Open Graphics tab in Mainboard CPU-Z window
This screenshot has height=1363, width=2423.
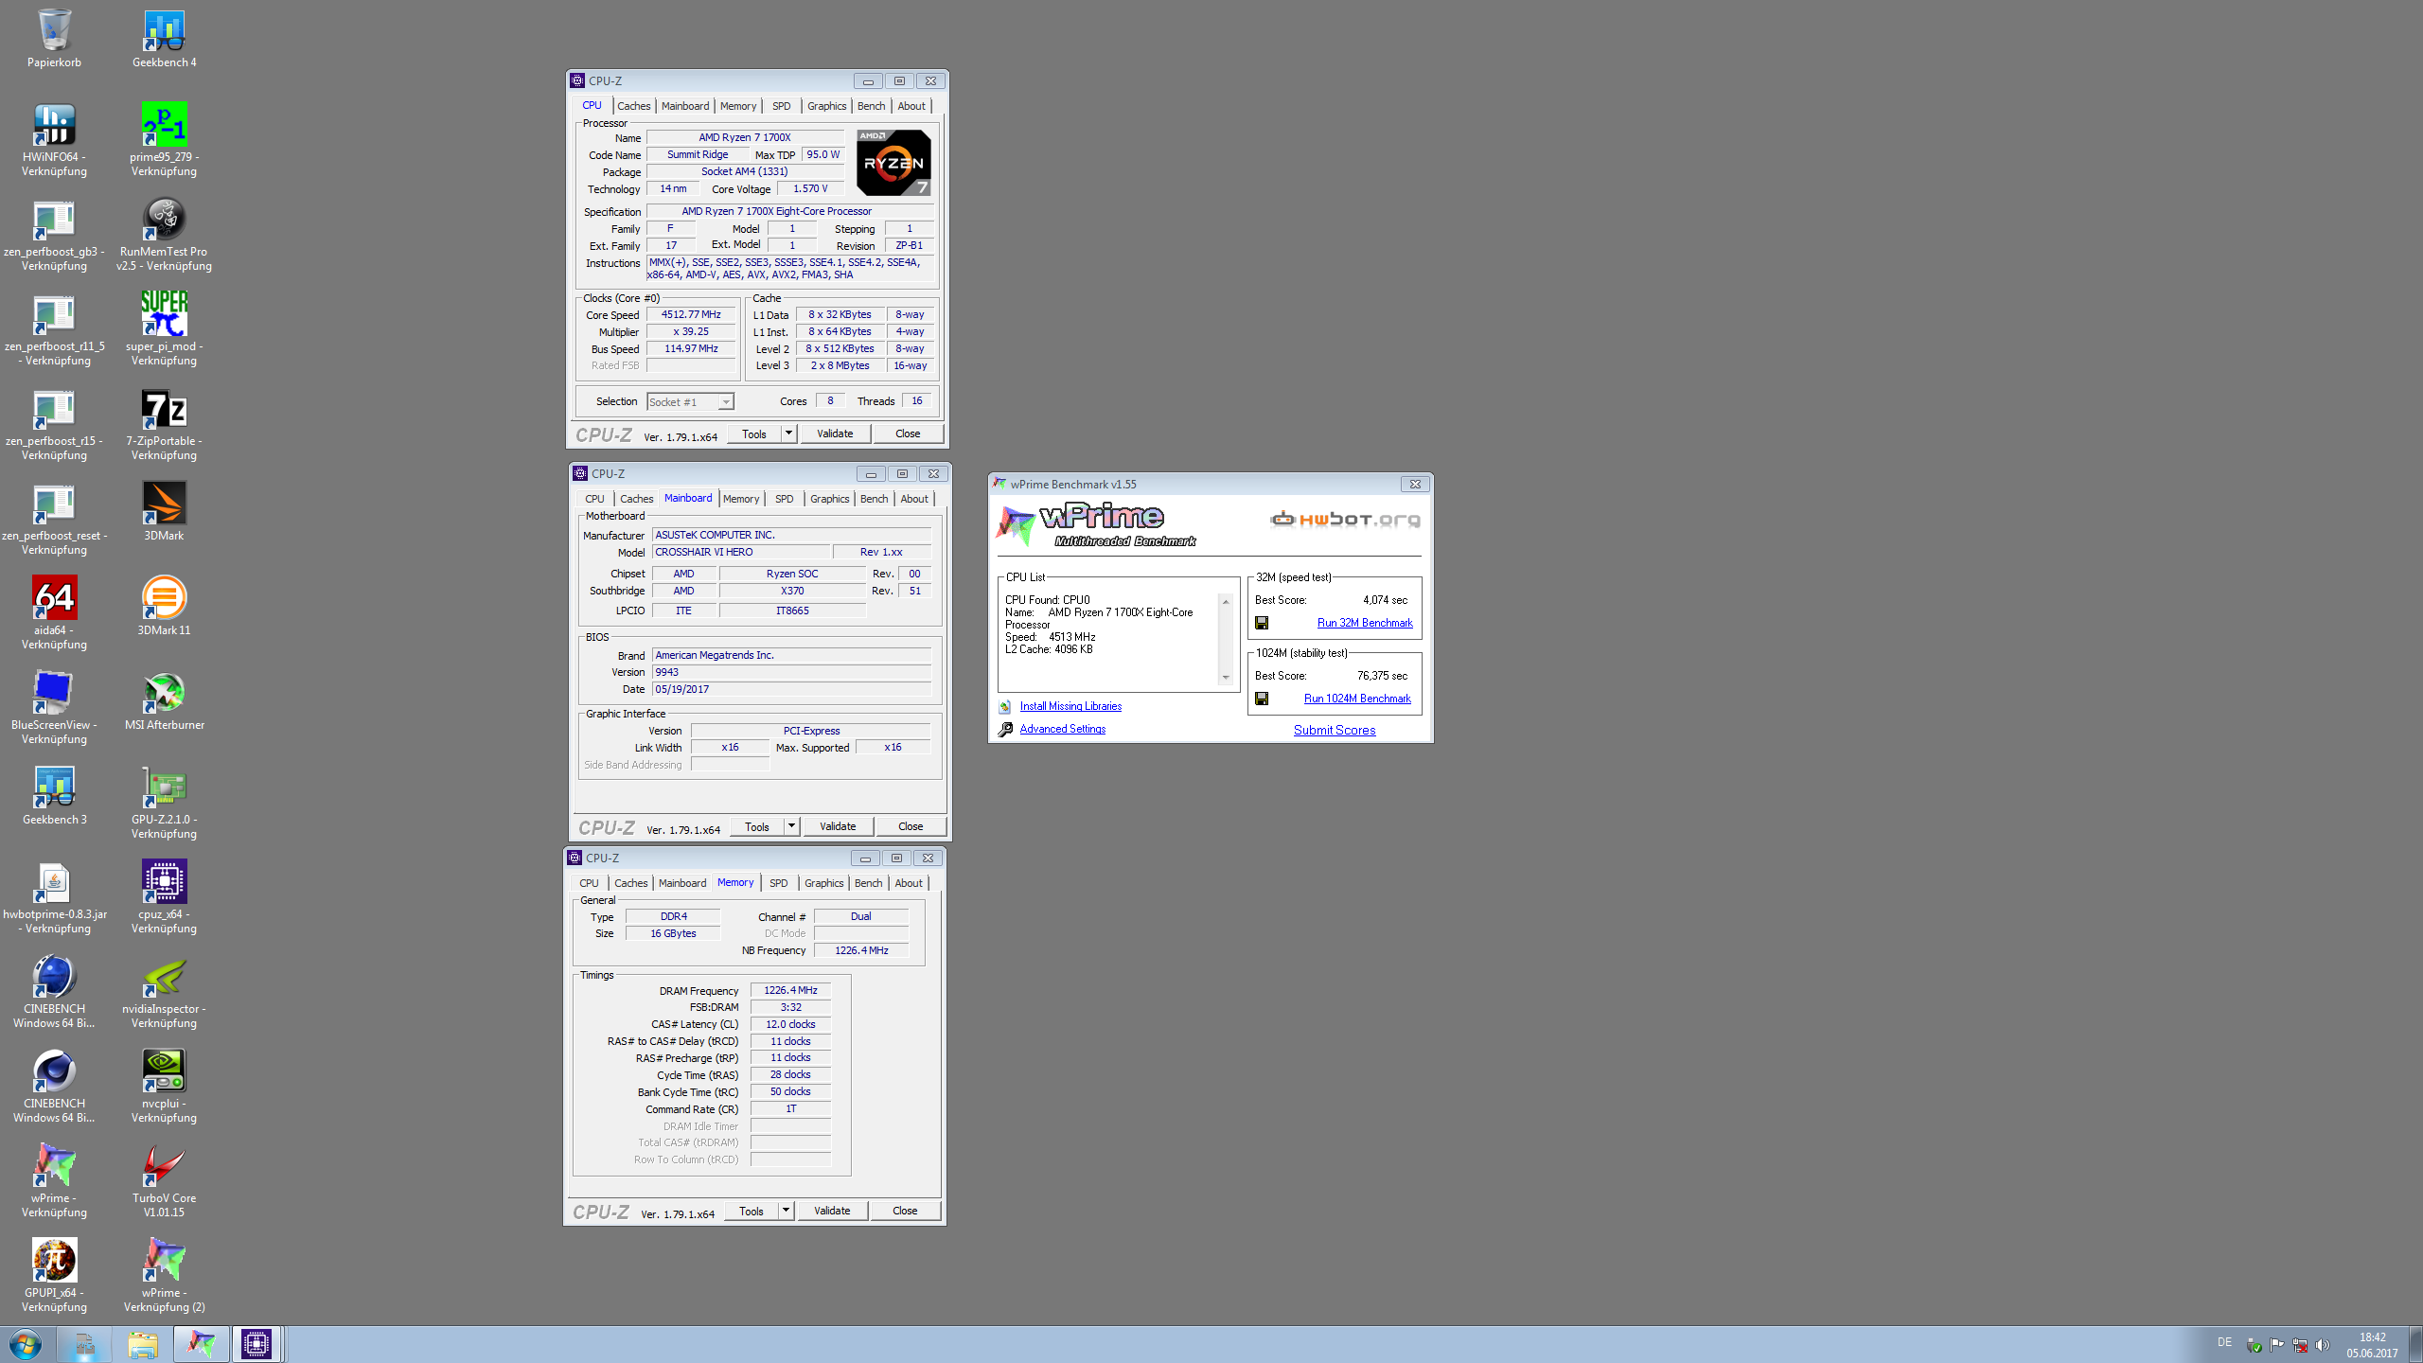tap(830, 499)
